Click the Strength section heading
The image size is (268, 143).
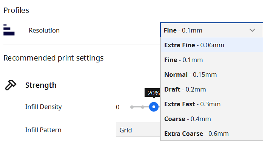41,85
